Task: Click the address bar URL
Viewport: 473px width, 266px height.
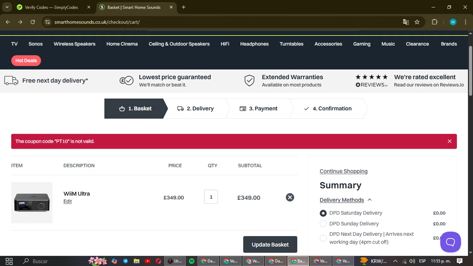Action: click(97, 22)
